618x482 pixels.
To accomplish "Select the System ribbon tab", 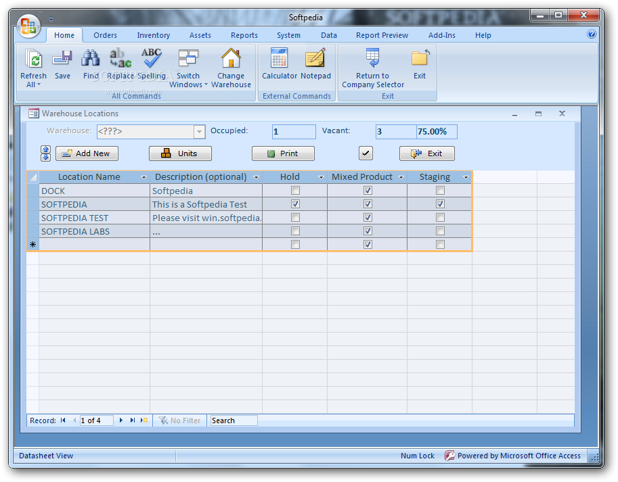I will click(x=288, y=35).
